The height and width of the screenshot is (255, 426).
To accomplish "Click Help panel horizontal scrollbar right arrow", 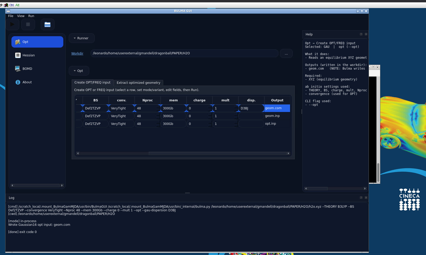I will click(x=365, y=189).
